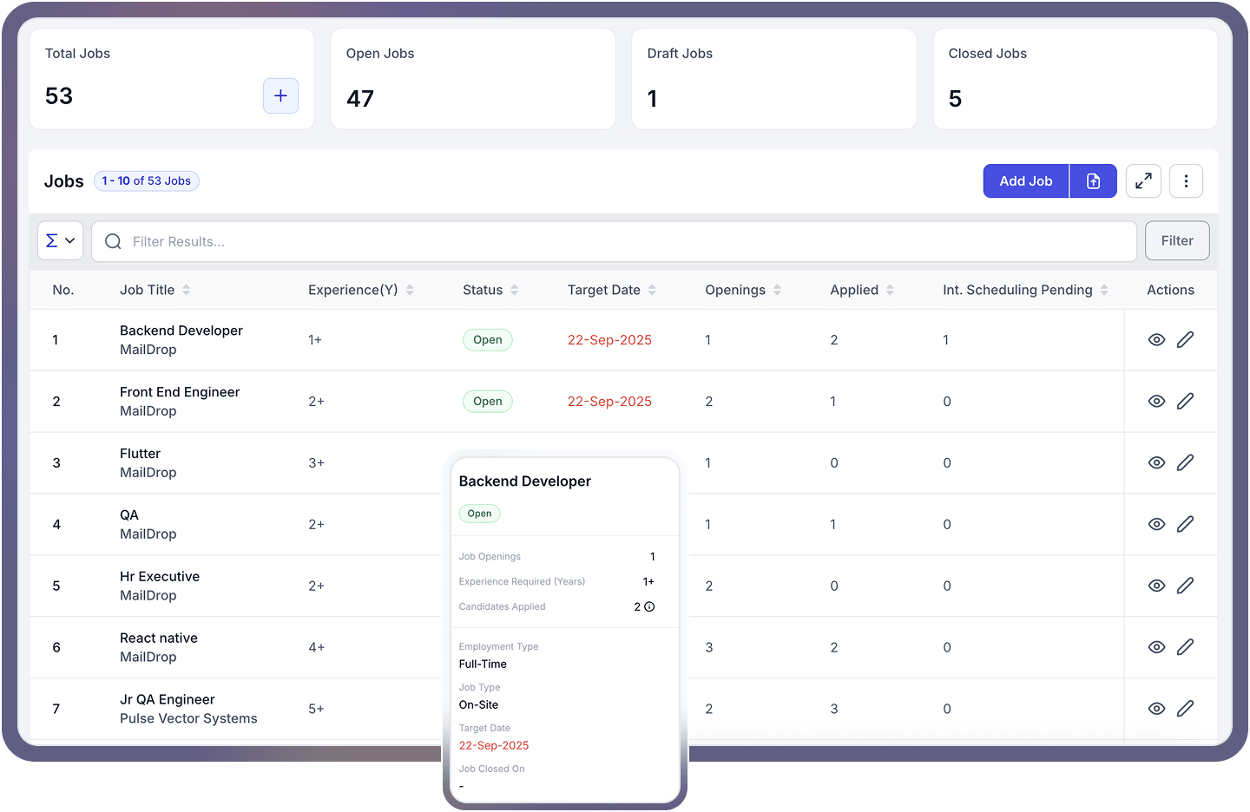Edit the React native job listing

point(1186,646)
